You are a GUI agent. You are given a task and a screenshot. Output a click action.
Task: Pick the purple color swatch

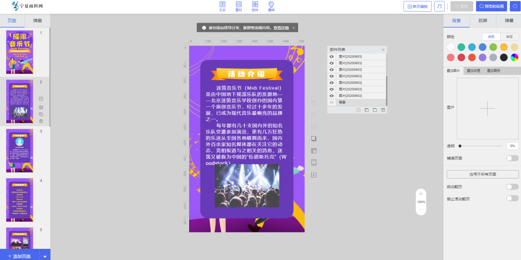(x=482, y=57)
